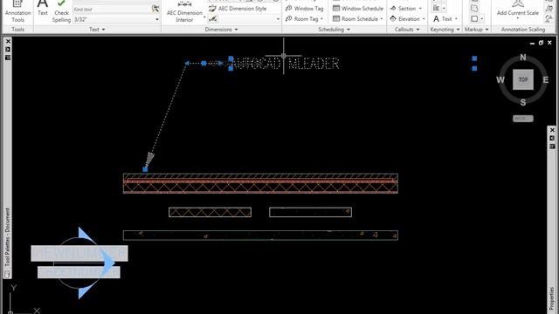Screen dimensions: 559x314
Task: Create a Room Schedule
Action: [355, 19]
